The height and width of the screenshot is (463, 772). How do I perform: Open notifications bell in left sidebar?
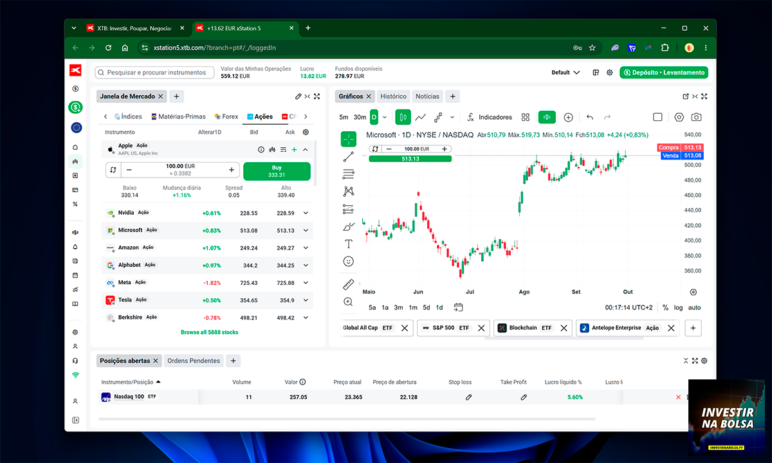(75, 246)
